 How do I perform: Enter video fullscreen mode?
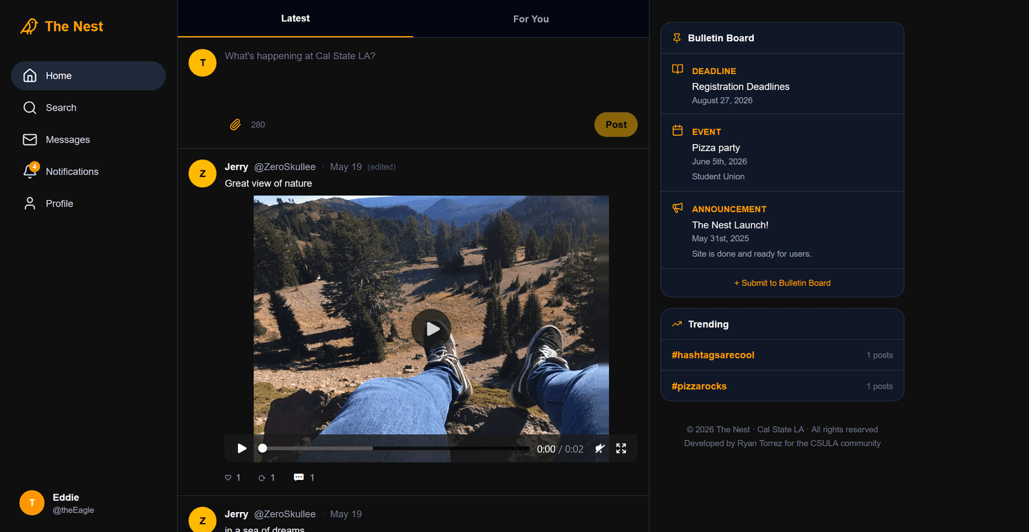tap(621, 448)
